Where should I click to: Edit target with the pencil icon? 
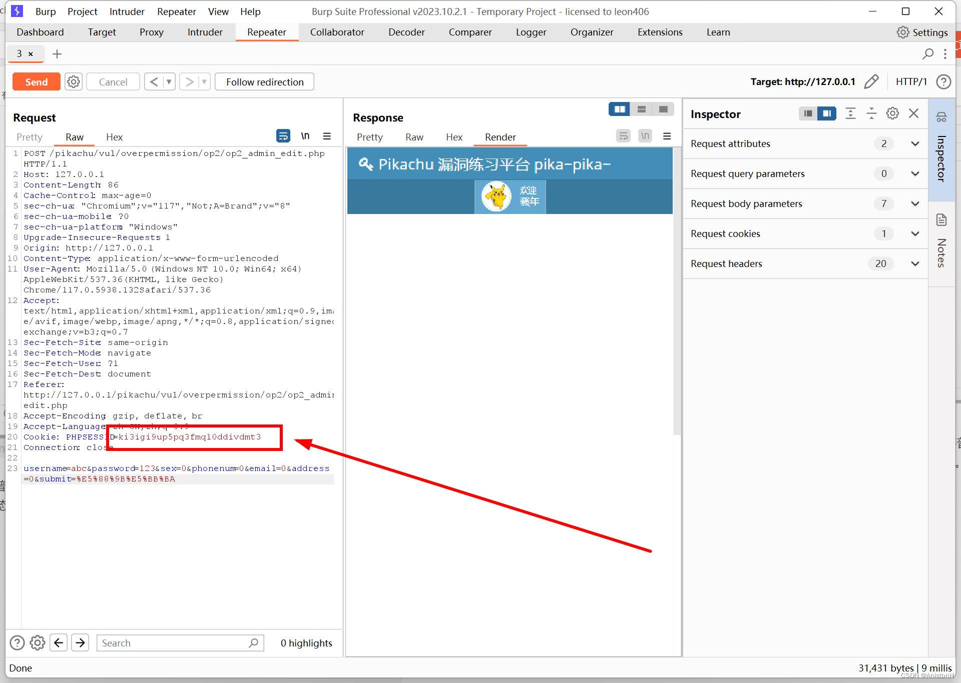click(871, 81)
